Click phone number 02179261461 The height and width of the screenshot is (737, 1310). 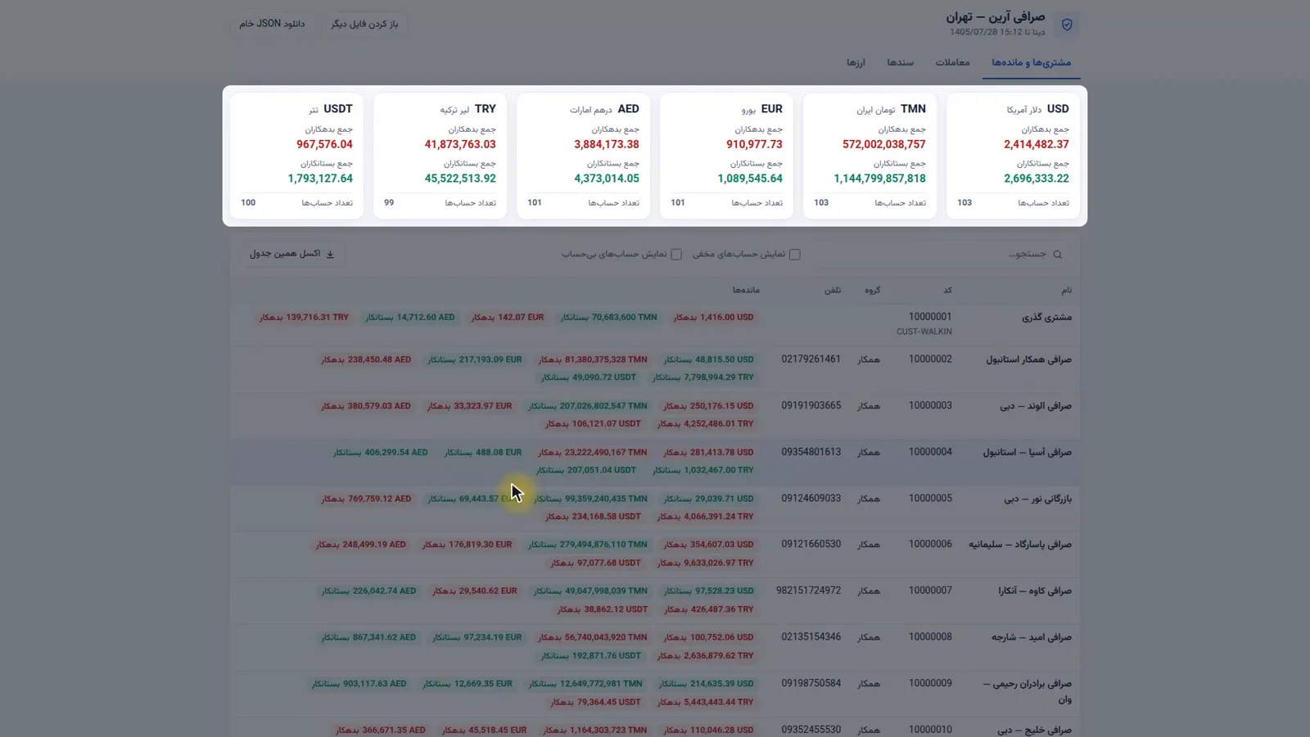click(811, 359)
